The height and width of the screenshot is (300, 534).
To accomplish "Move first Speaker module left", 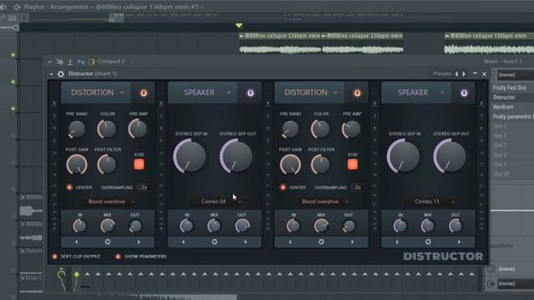I will click(184, 242).
